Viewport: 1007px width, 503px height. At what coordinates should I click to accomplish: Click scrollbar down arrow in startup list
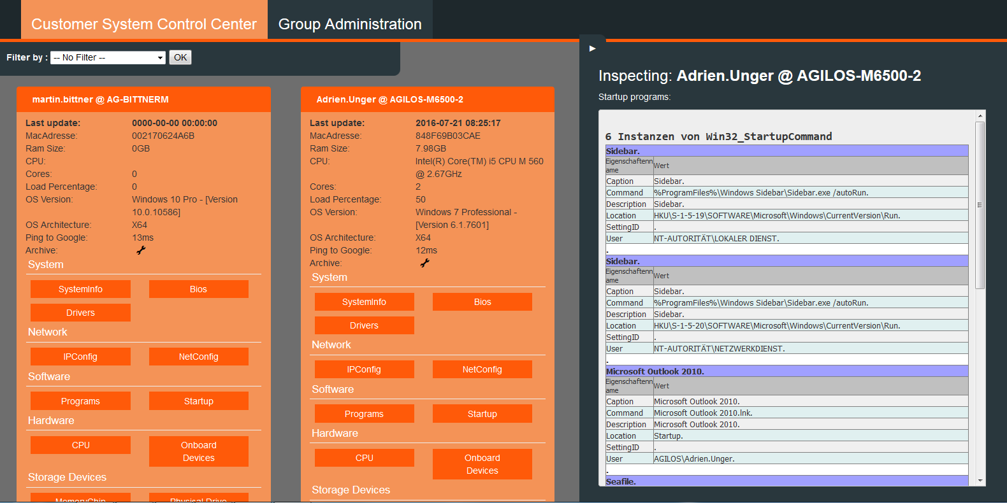tap(980, 481)
